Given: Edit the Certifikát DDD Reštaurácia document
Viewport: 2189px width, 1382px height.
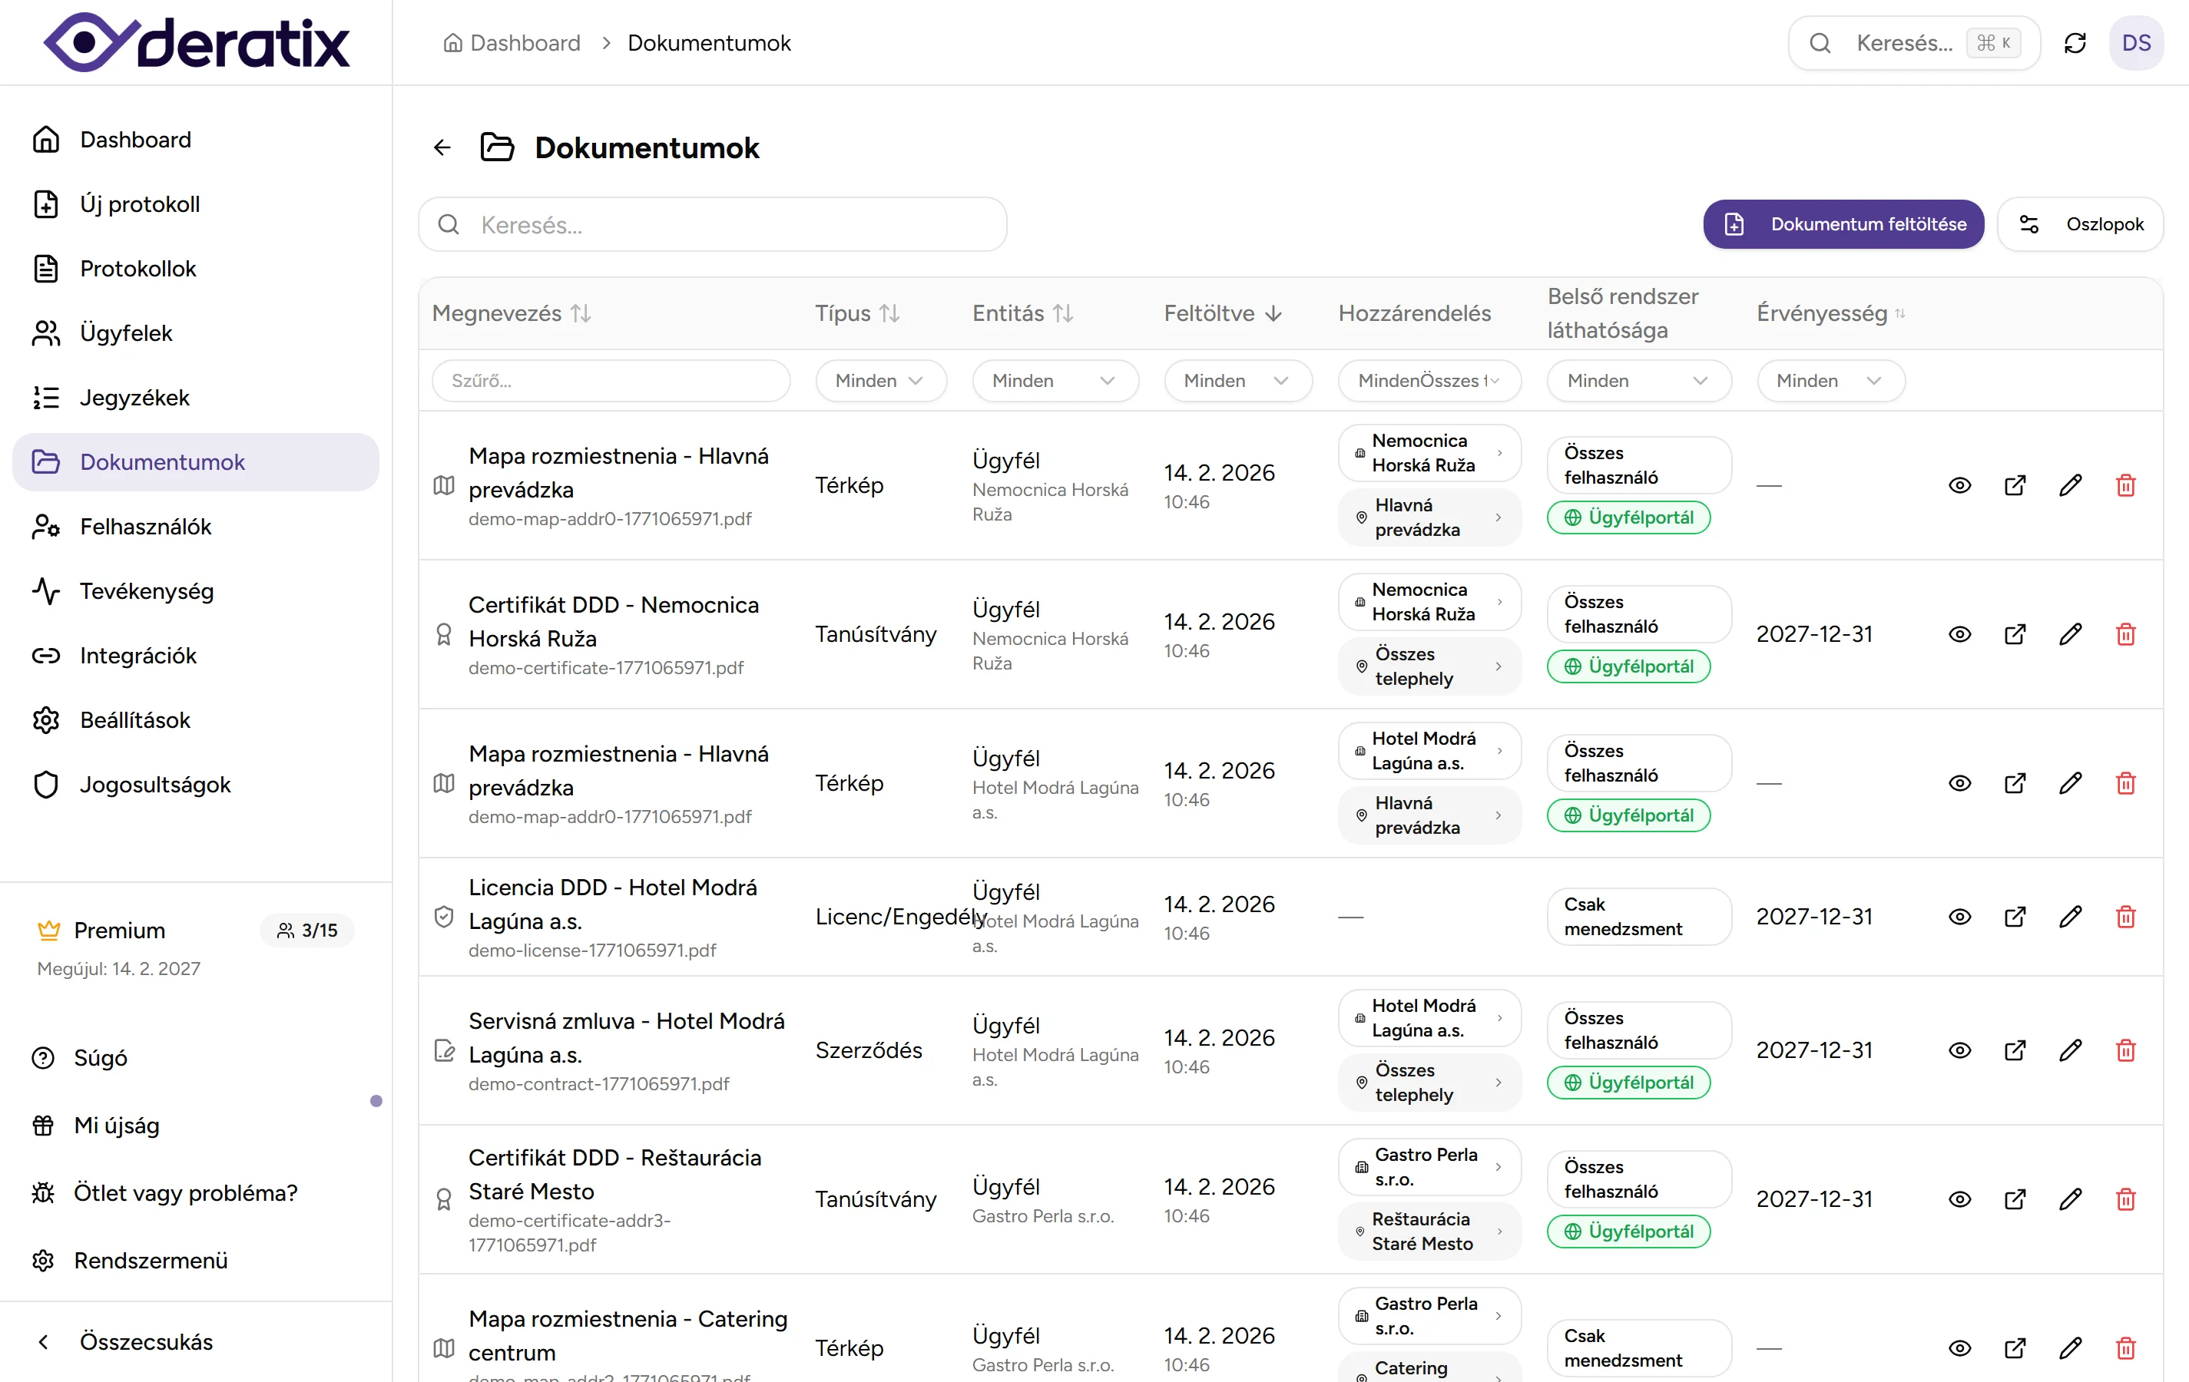Looking at the screenshot, I should coord(2070,1199).
